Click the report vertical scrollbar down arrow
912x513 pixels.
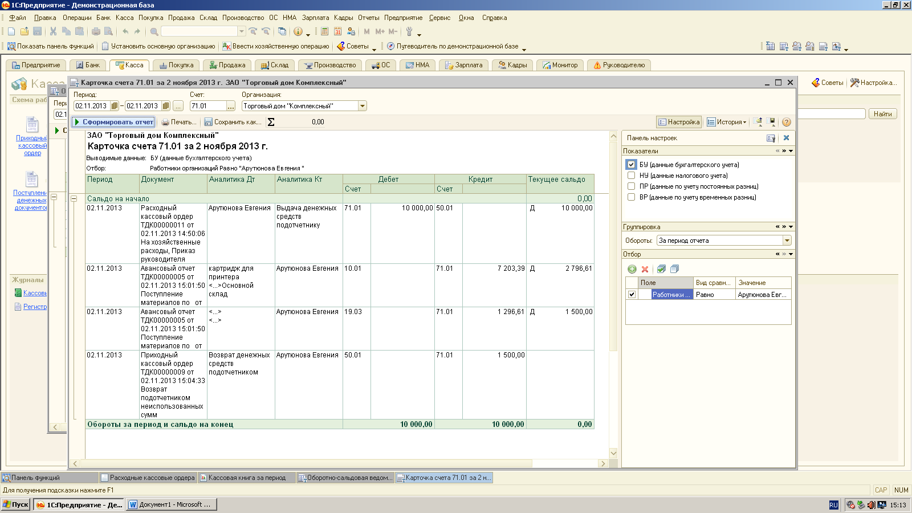613,453
